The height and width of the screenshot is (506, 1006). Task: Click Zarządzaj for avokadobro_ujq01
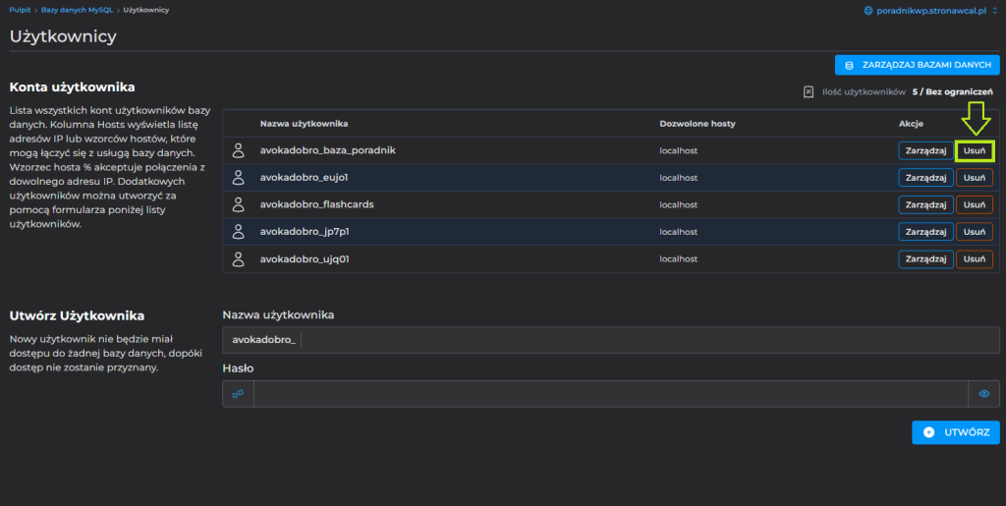[925, 259]
